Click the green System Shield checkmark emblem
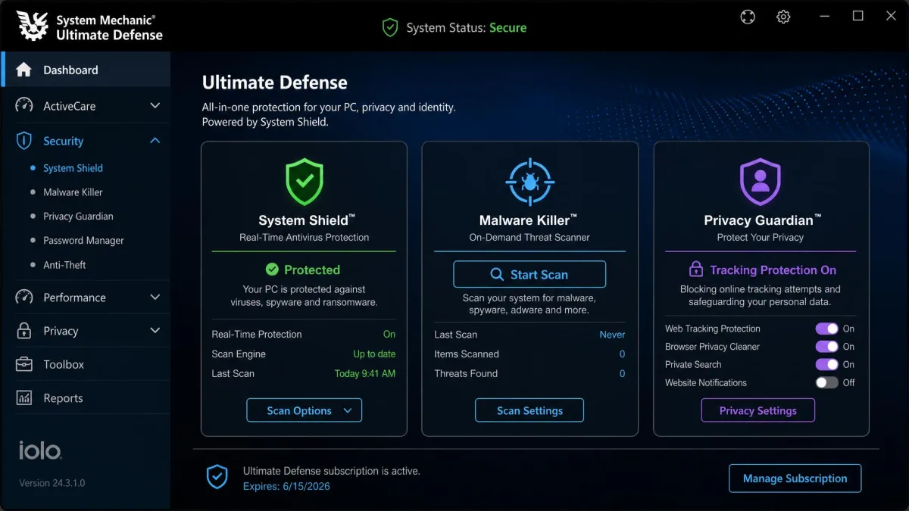The image size is (909, 511). click(x=304, y=182)
